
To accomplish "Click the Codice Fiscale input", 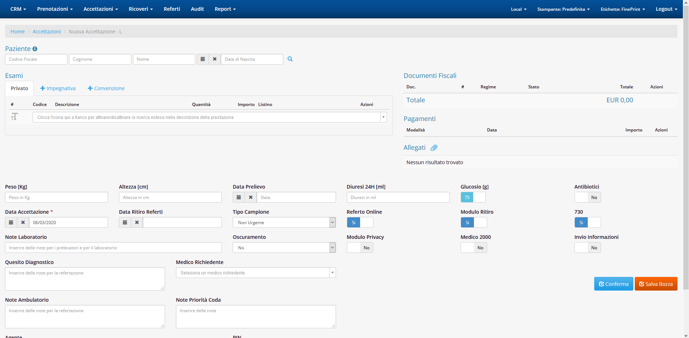I will pos(36,59).
